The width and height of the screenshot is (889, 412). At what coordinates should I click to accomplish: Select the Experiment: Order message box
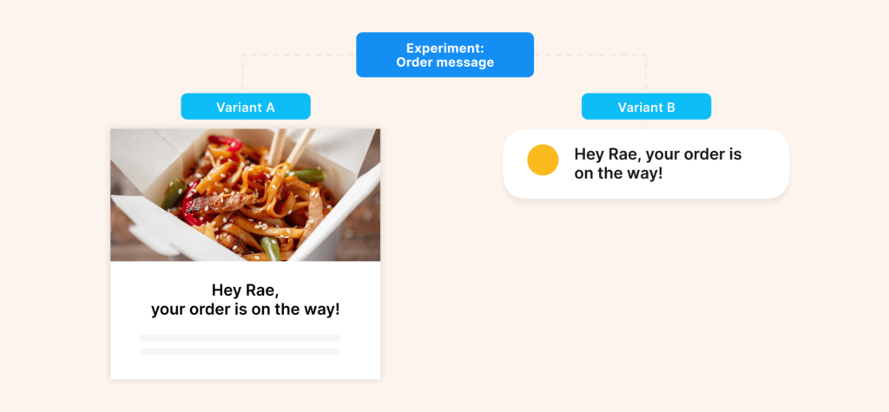click(x=444, y=55)
